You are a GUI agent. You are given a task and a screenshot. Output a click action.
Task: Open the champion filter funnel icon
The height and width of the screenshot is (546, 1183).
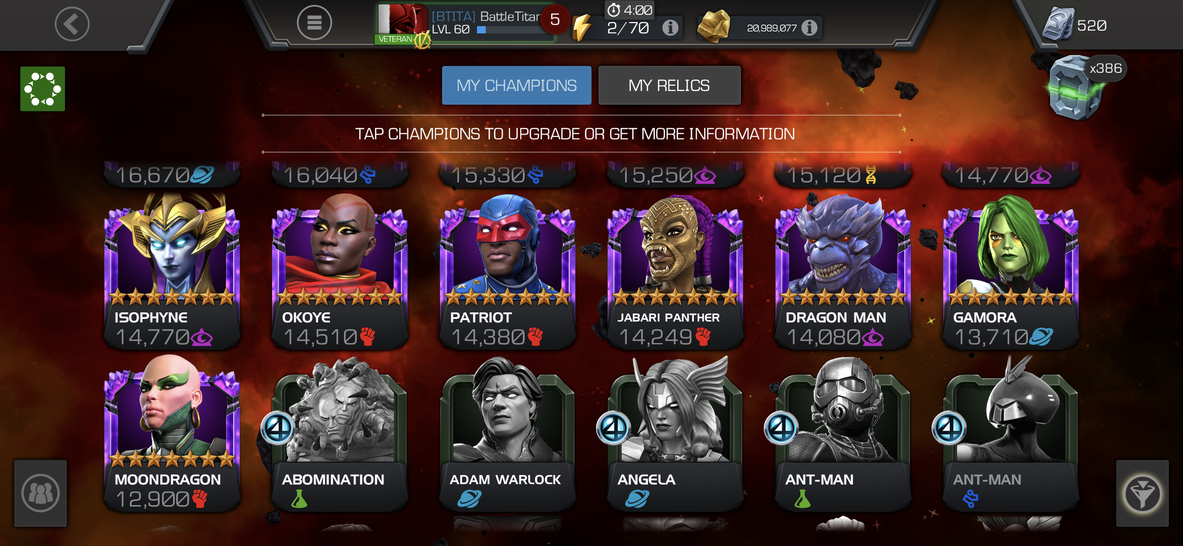[1142, 493]
